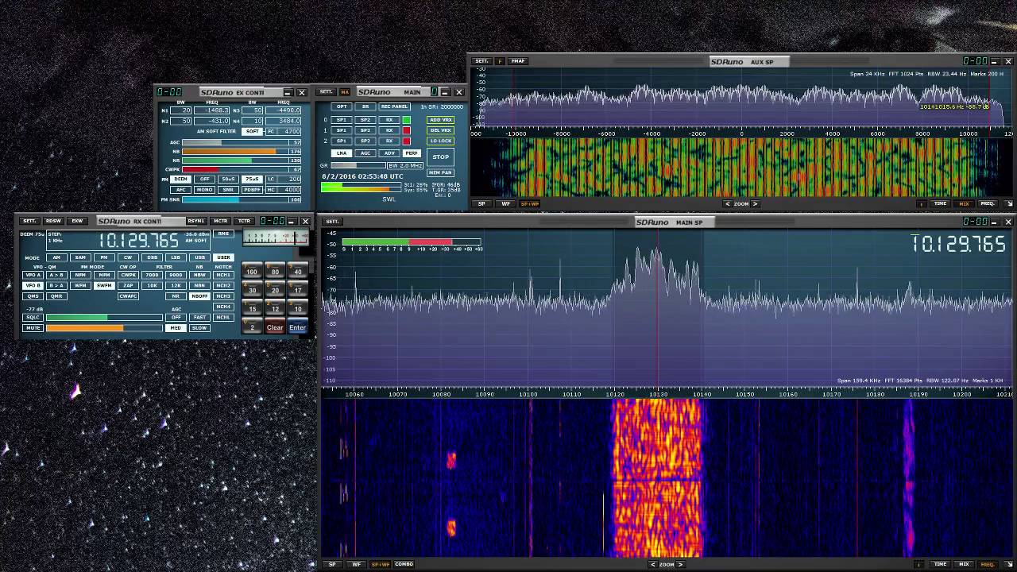Choose CW mode in RX Control
The image size is (1017, 572).
click(x=128, y=257)
